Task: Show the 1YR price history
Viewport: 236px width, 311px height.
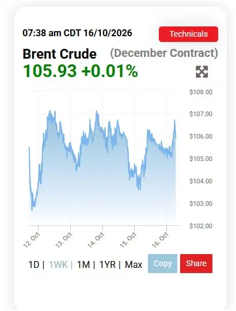Action: pos(107,264)
